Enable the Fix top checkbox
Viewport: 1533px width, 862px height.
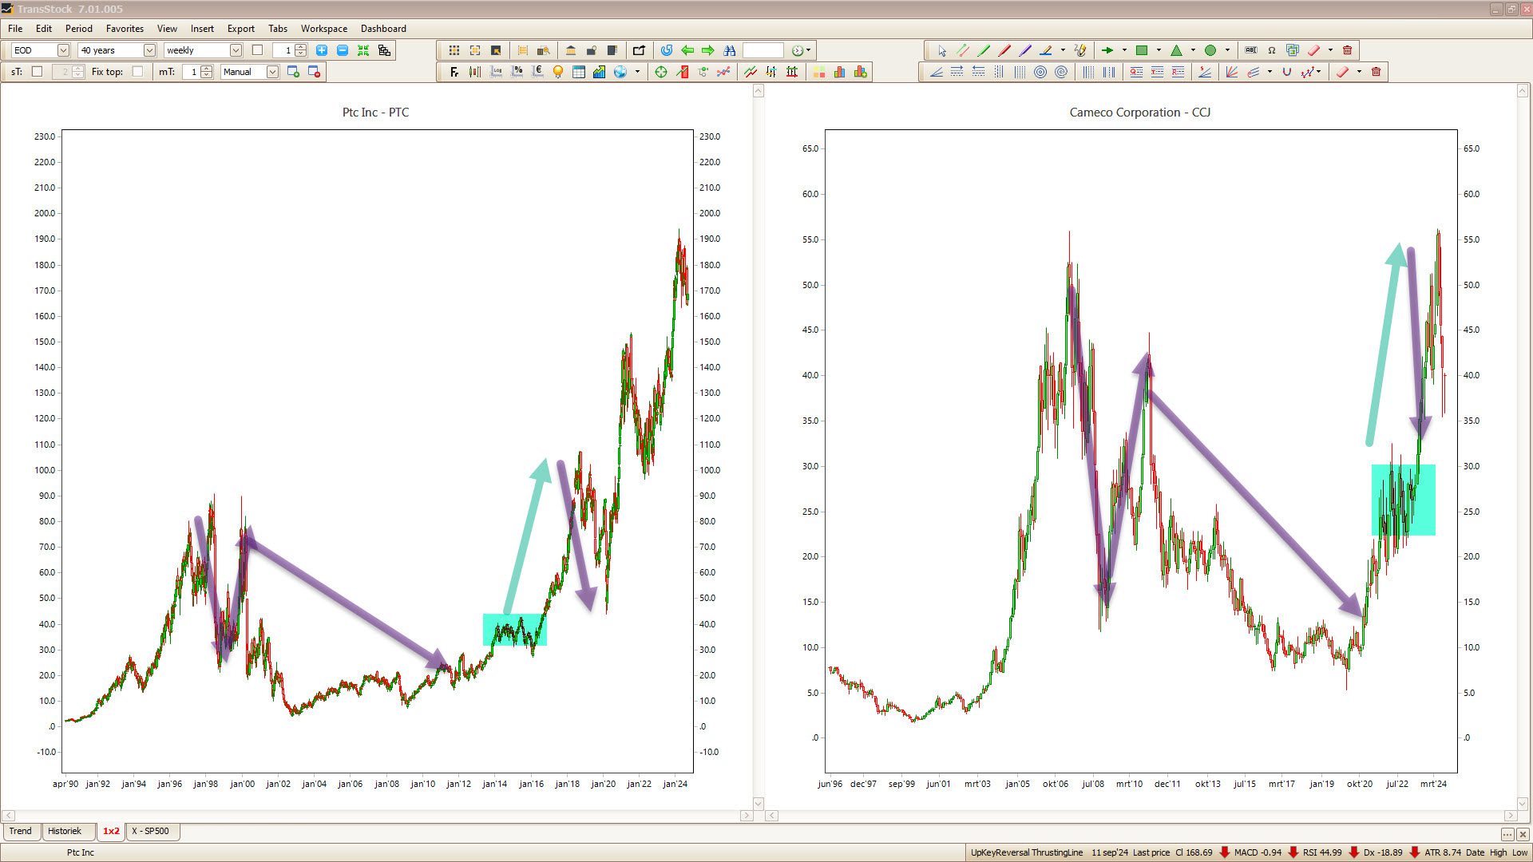tap(137, 72)
